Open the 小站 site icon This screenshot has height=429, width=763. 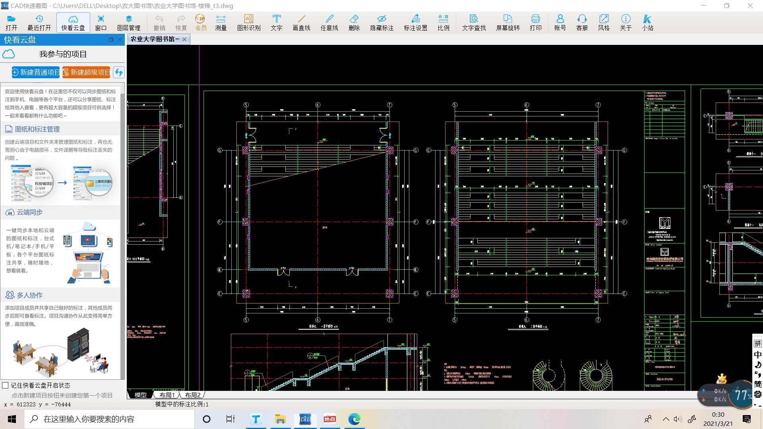click(648, 23)
